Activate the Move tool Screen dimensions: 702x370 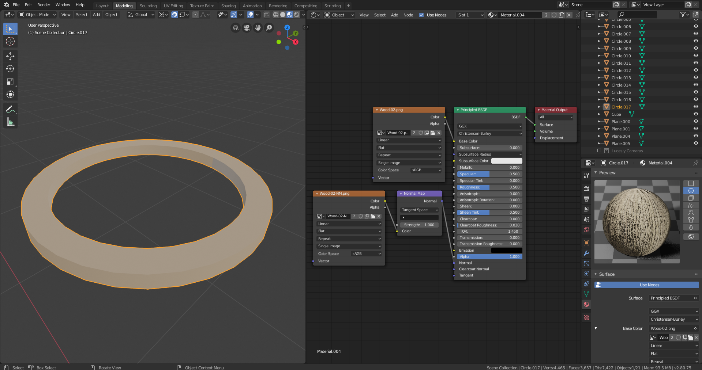click(x=10, y=56)
